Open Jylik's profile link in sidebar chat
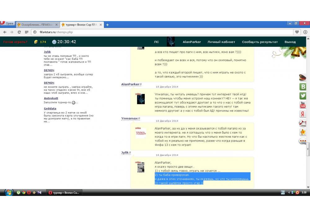This screenshot has height=217, width=310. coord(47,52)
